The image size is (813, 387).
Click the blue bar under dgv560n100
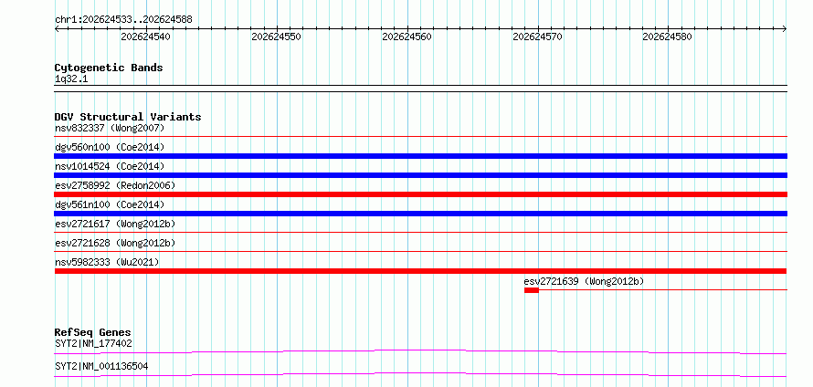[x=420, y=156]
